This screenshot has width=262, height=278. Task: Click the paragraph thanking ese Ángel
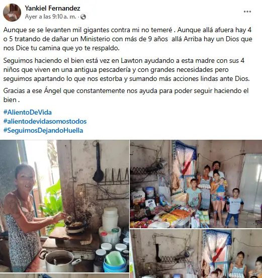click(126, 95)
